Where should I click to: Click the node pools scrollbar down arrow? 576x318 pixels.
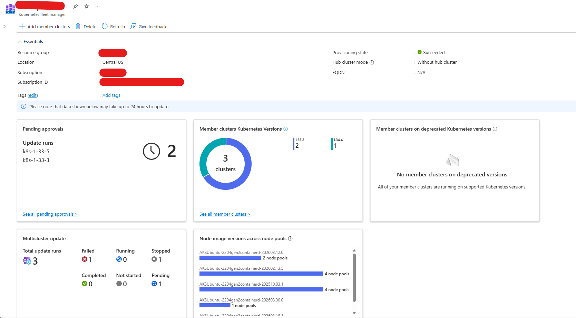[x=354, y=313]
